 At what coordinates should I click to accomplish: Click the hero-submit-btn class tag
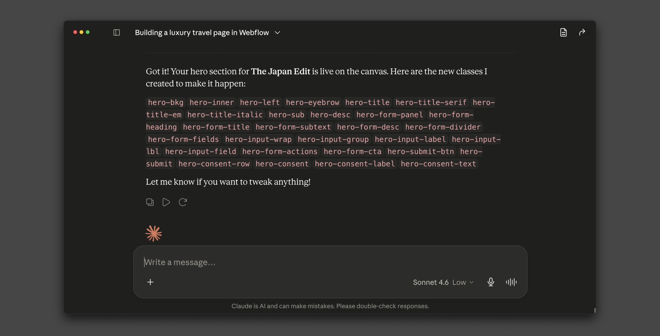coord(421,152)
